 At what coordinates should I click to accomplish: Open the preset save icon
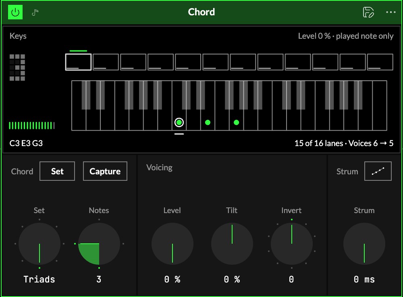(x=368, y=12)
